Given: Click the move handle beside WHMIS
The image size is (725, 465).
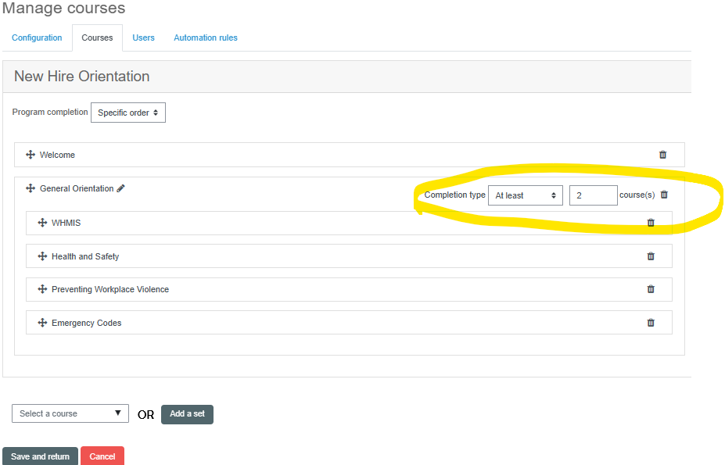Looking at the screenshot, I should (x=42, y=223).
